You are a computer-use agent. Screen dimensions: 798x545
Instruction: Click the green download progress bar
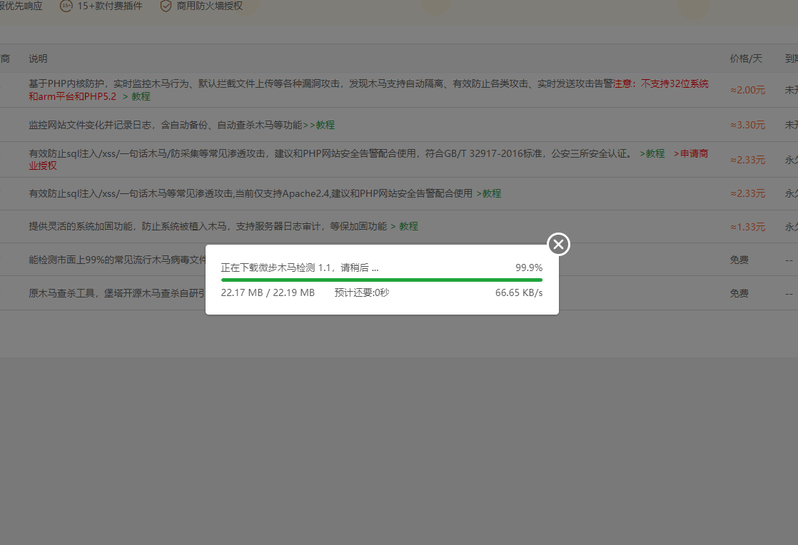[x=382, y=280]
